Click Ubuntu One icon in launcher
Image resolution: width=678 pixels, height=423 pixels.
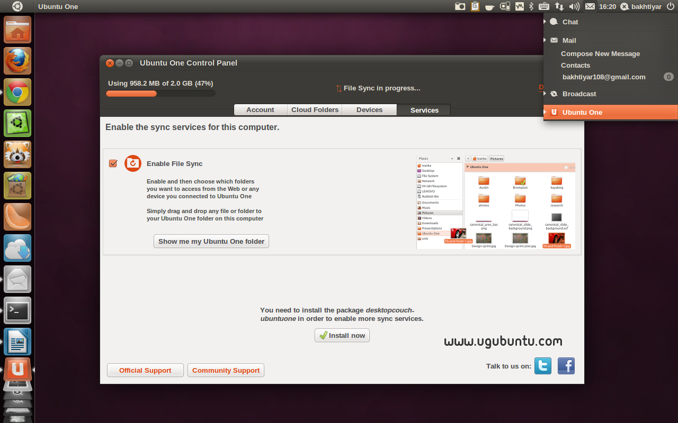(x=17, y=369)
